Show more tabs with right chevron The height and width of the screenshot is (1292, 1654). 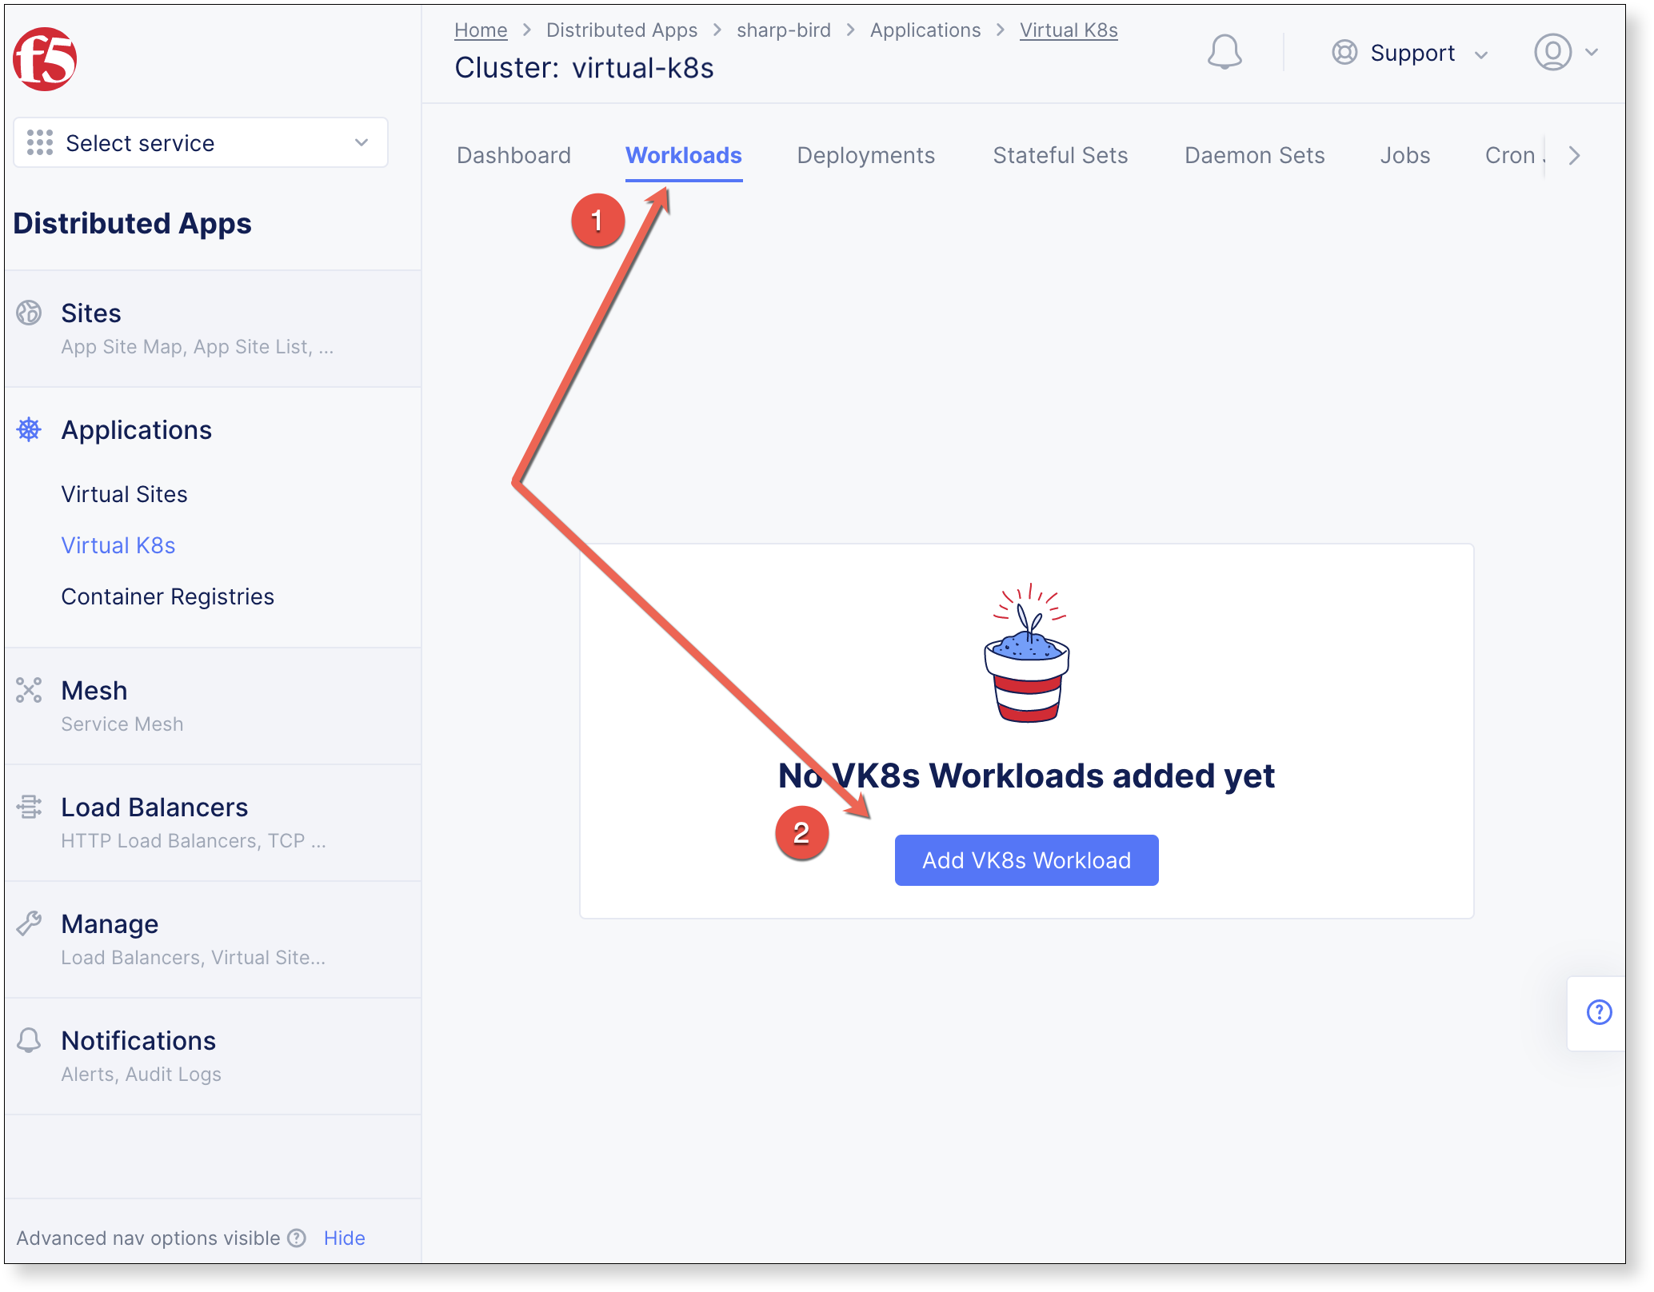pos(1573,155)
